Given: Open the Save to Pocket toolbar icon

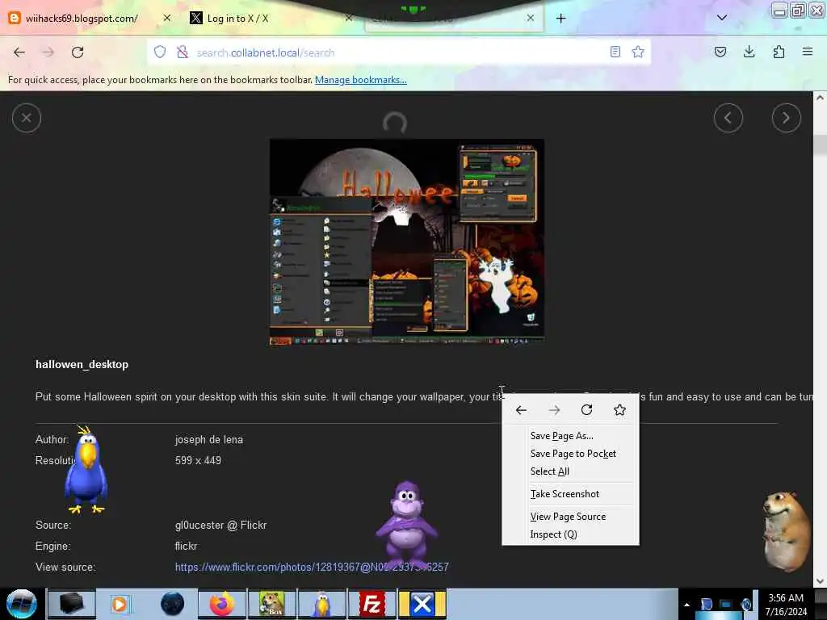Looking at the screenshot, I should [720, 52].
